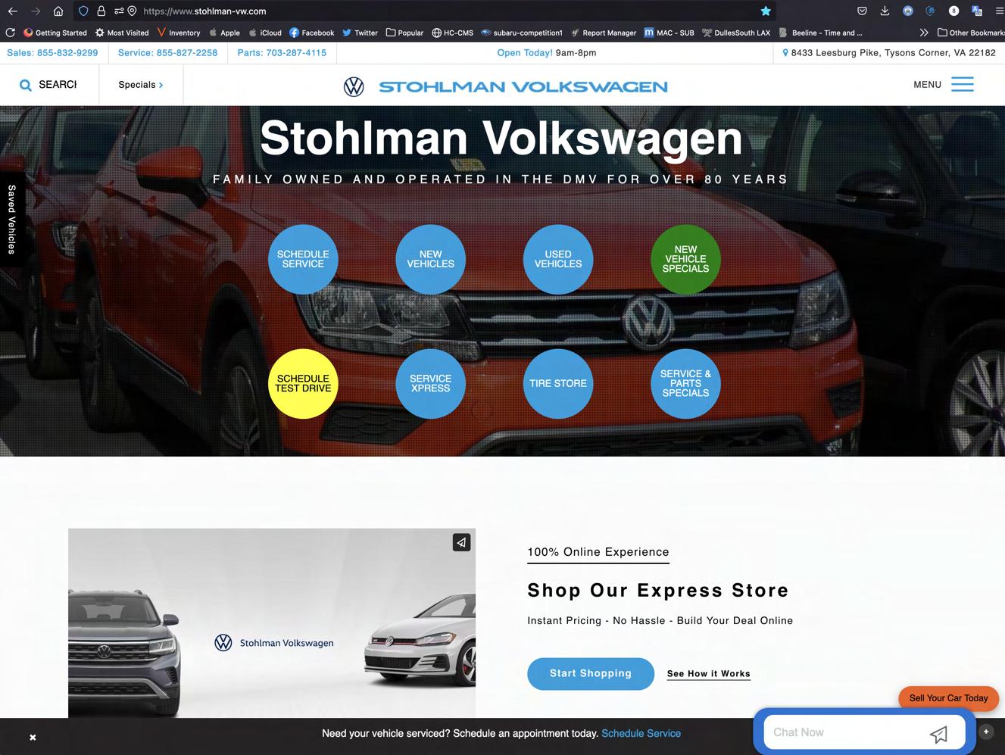Open the DullesSouth LAX bookmark
The width and height of the screenshot is (1005, 755).
pos(736,33)
